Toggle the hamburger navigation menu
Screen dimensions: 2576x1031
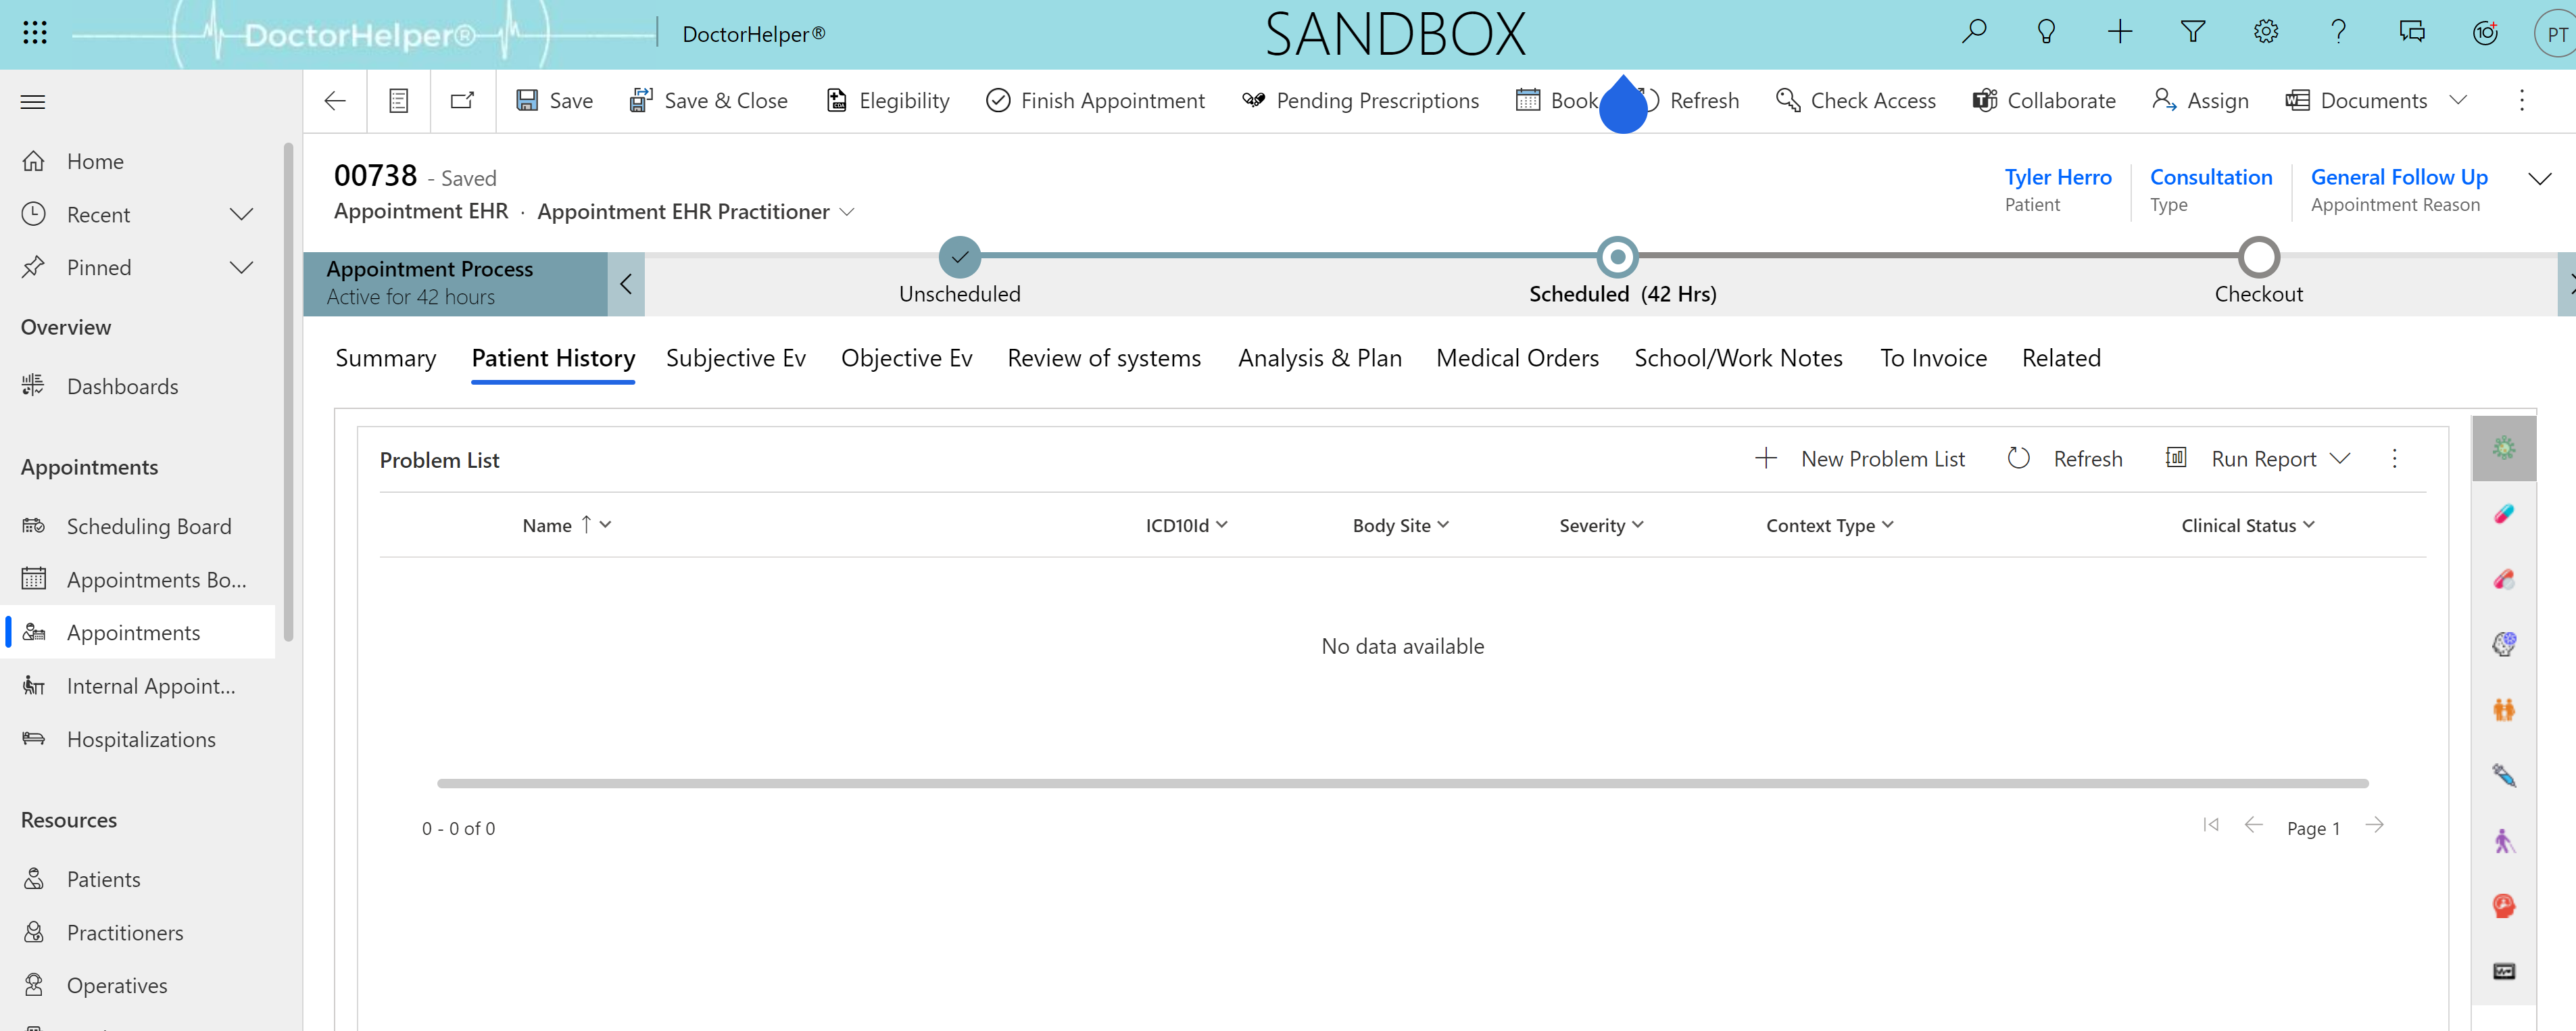pos(33,102)
